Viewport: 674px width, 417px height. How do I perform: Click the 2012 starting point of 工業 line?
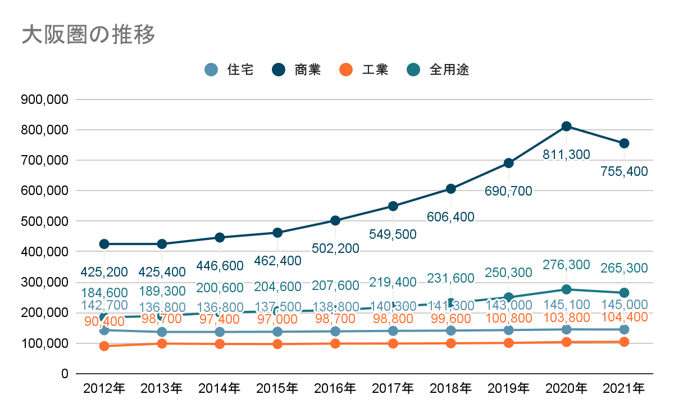(x=105, y=347)
